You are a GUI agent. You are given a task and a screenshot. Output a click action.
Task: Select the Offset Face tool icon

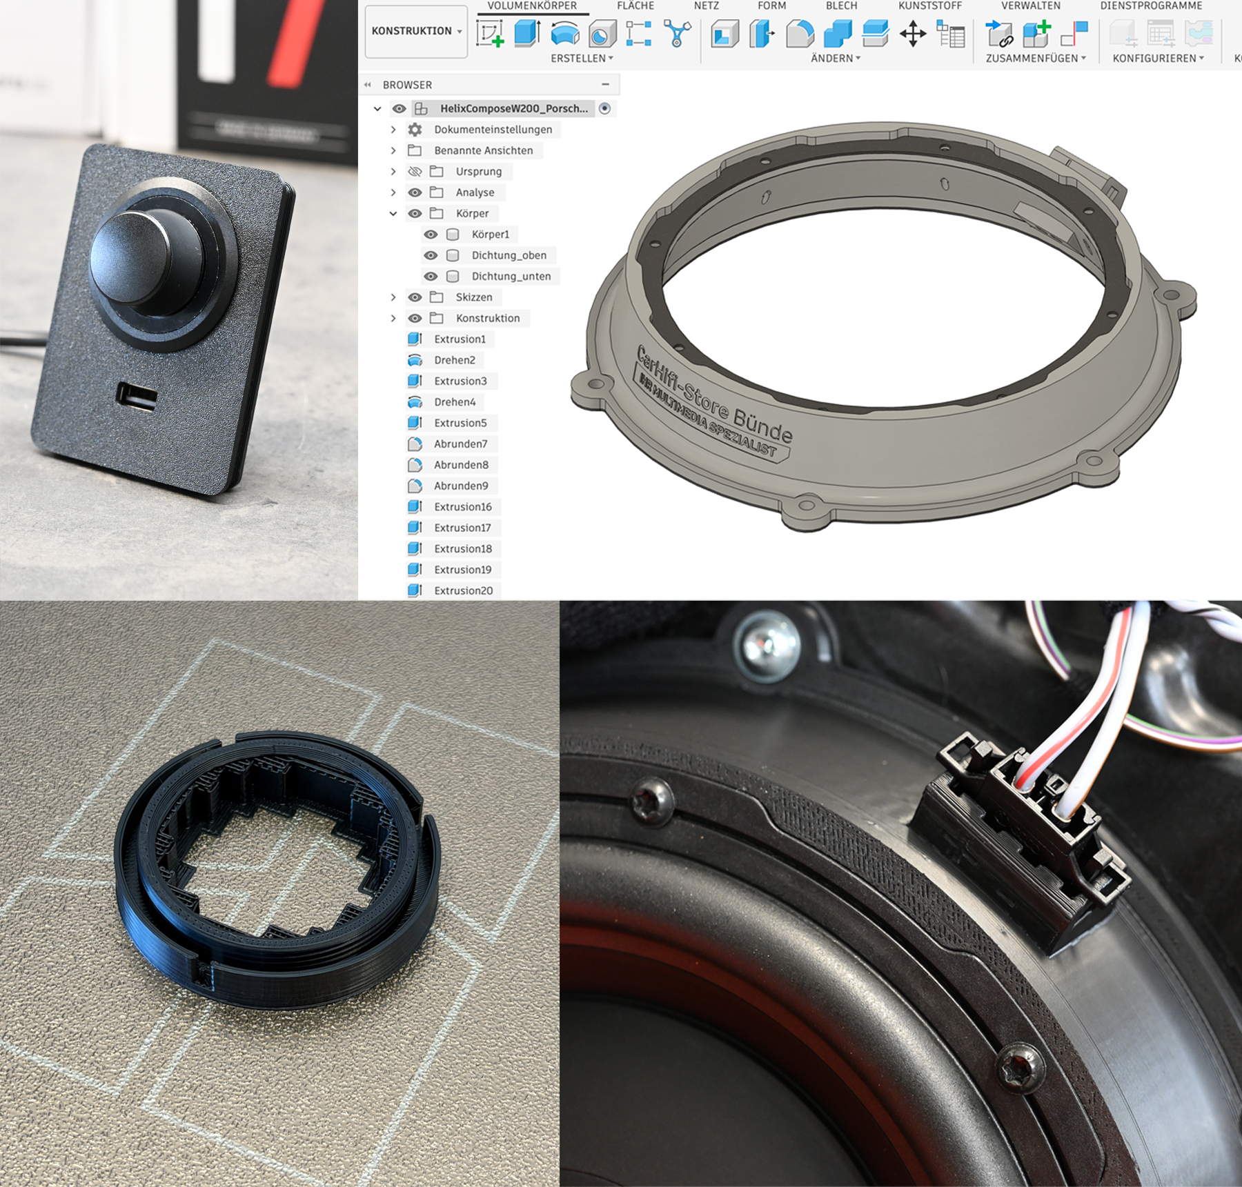(x=875, y=34)
